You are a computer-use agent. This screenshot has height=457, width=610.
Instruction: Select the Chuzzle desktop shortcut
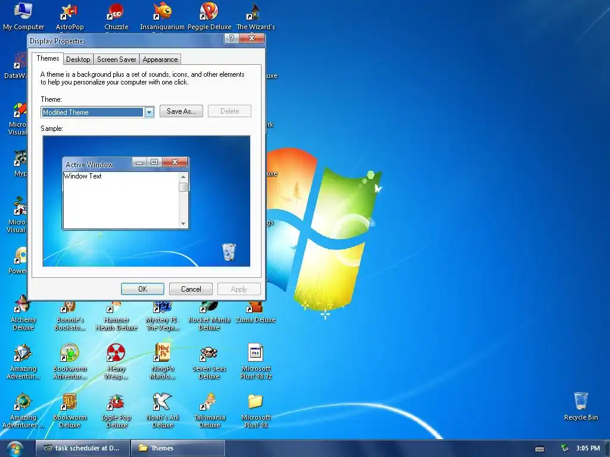(x=116, y=16)
